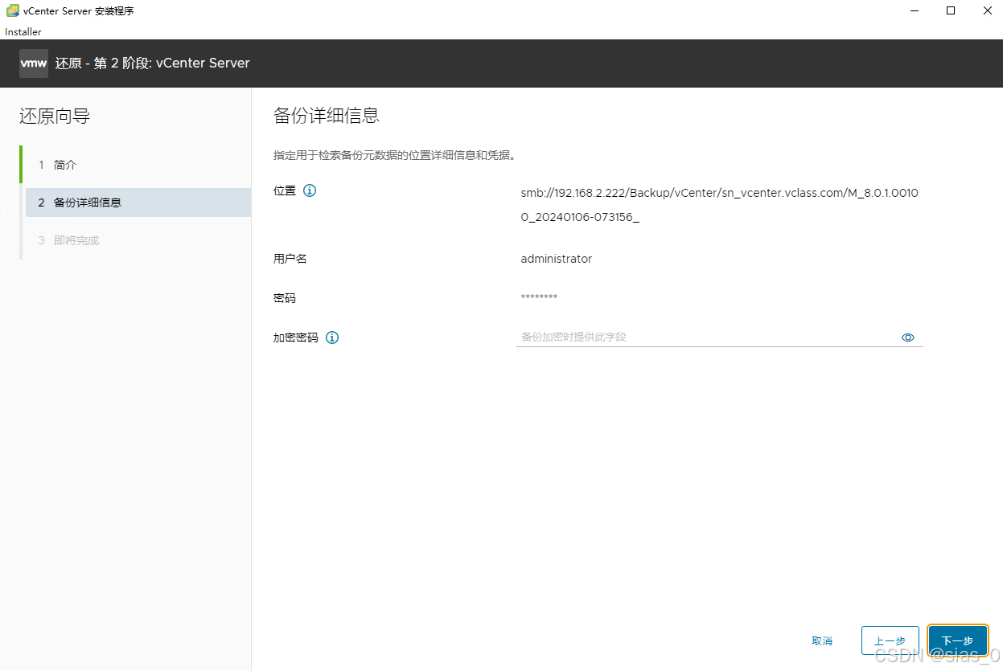Click the description text about 备份元数据
The height and width of the screenshot is (671, 1003).
point(394,155)
